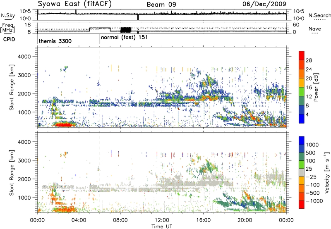The height and width of the screenshot is (229, 331).
Task: Click the gray swatch in Velocity color bar
Action: coord(302,172)
